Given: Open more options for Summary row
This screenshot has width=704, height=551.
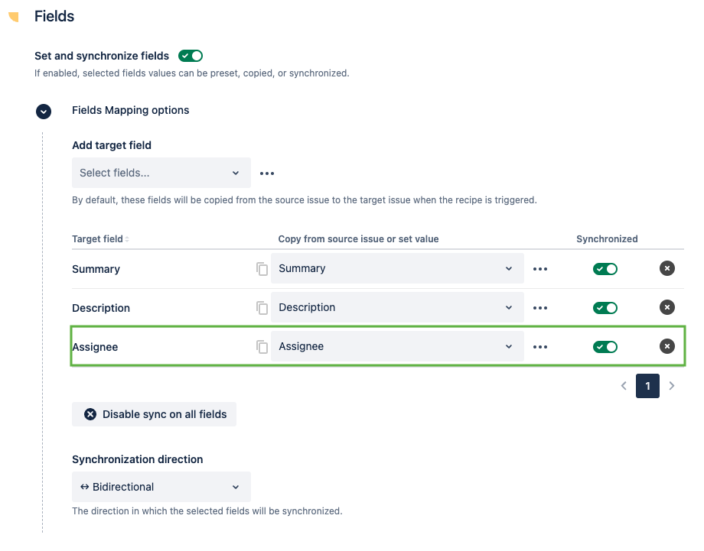Looking at the screenshot, I should tap(540, 269).
